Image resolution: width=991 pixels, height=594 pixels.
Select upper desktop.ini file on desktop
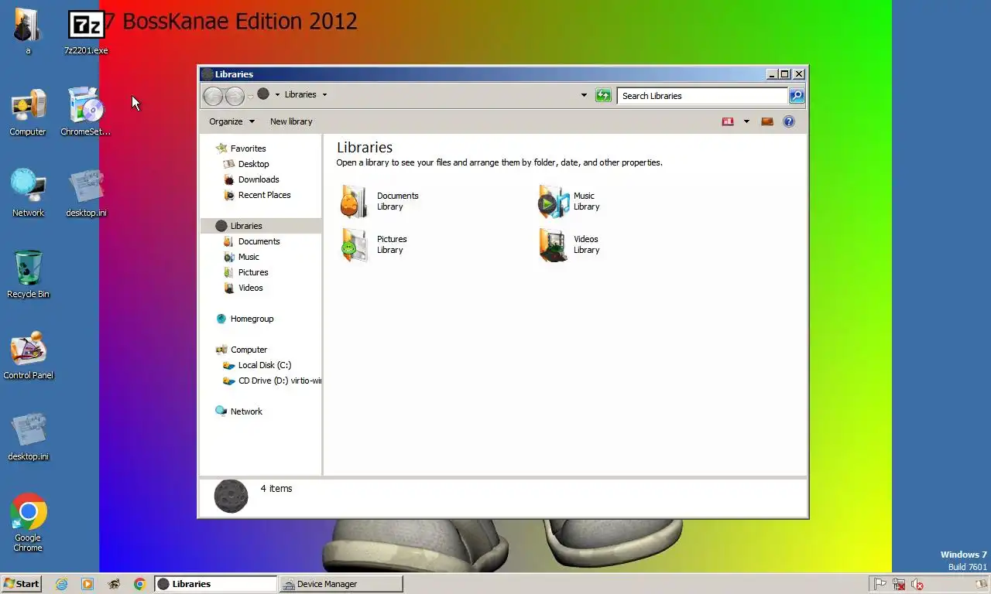86,193
